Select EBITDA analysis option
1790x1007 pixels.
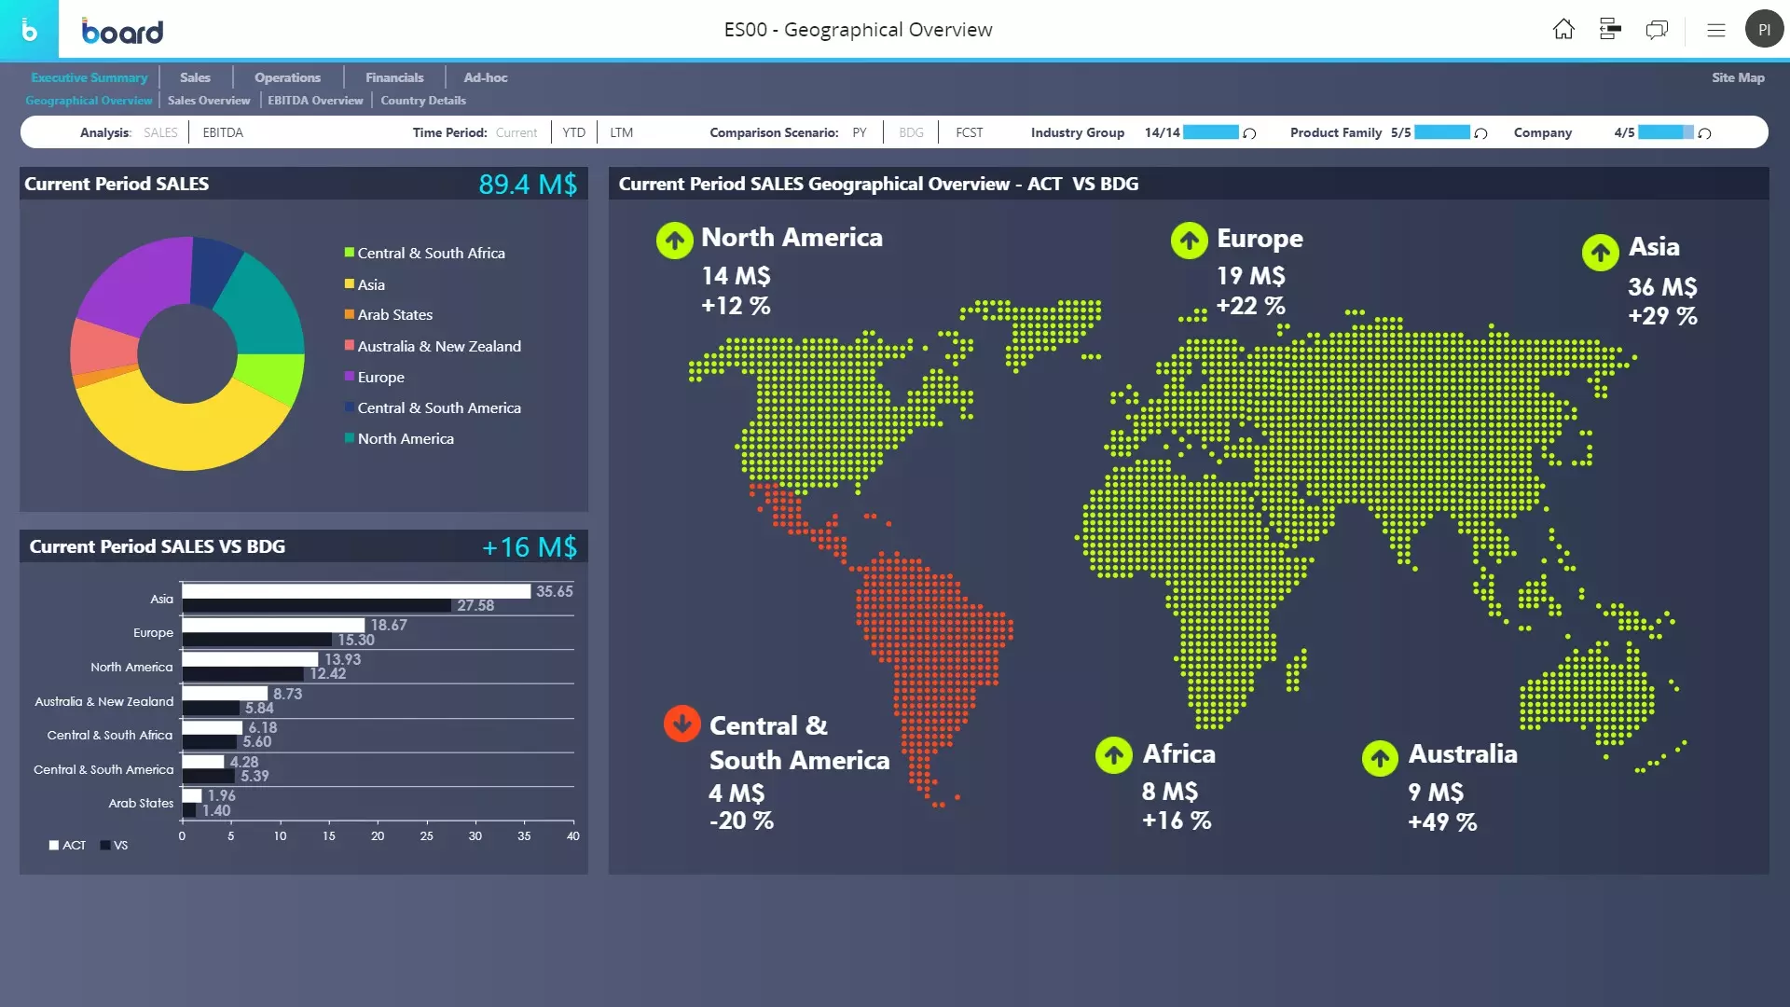(x=223, y=132)
